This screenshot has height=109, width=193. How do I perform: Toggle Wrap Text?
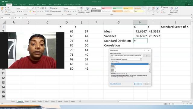click(54, 8)
